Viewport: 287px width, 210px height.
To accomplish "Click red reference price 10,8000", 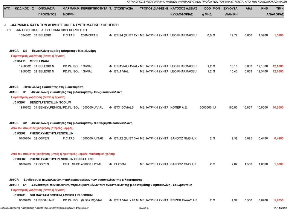I will coord(278,108).
